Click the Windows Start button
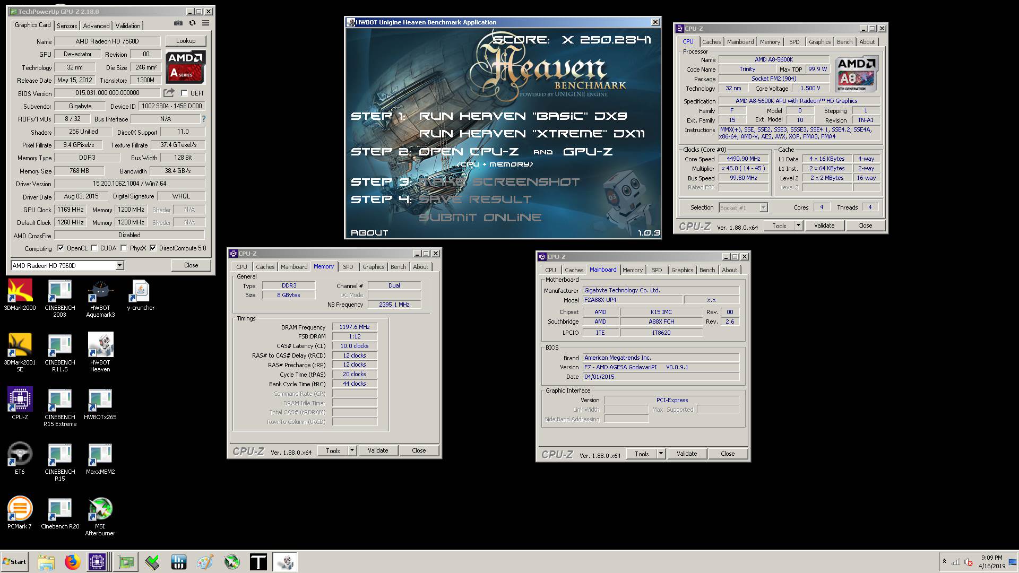This screenshot has width=1019, height=573. pos(15,562)
